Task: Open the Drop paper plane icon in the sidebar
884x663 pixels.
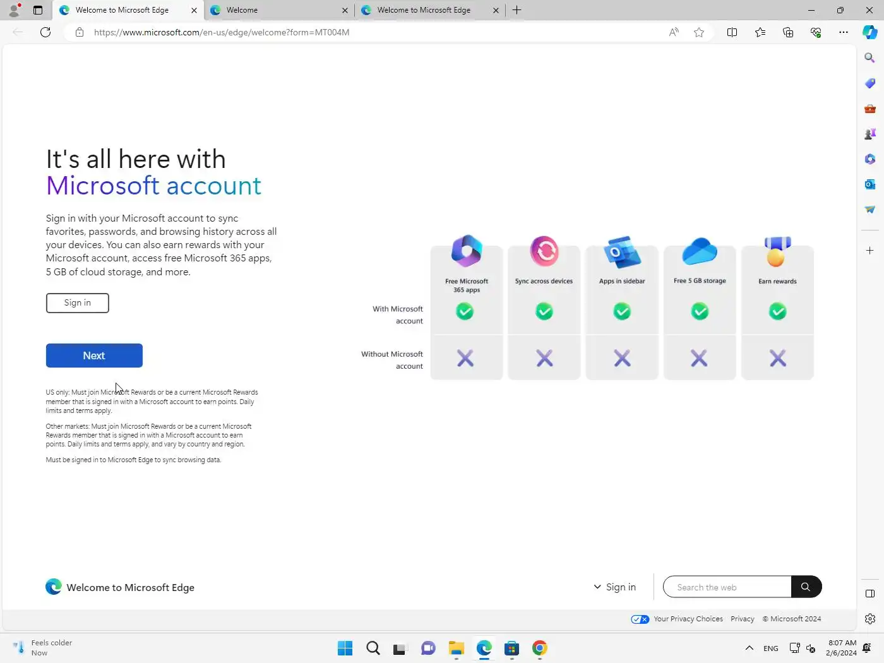Action: (x=869, y=210)
